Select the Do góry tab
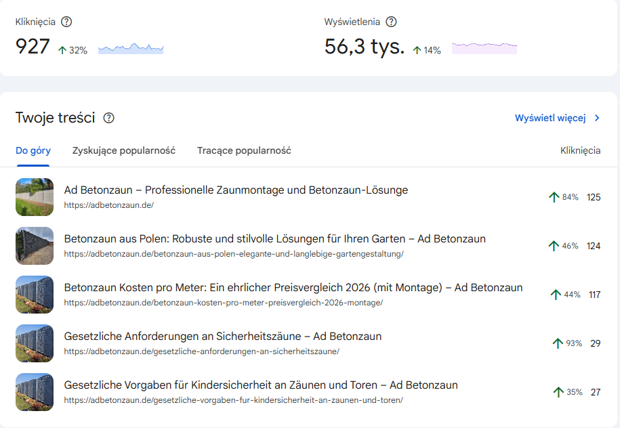 point(33,150)
